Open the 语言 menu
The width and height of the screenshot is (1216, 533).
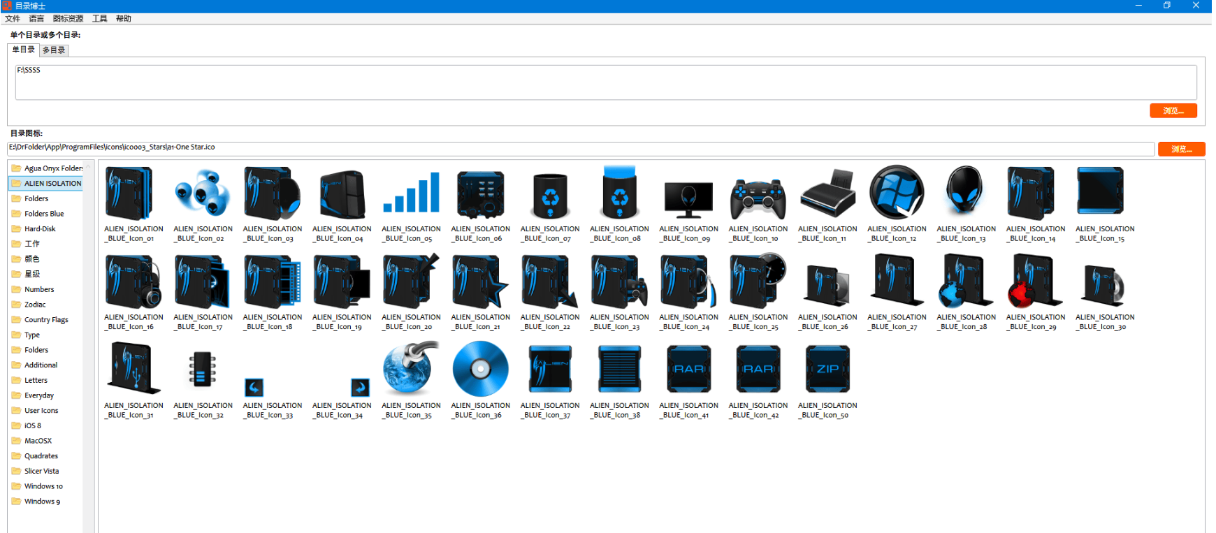click(x=36, y=19)
